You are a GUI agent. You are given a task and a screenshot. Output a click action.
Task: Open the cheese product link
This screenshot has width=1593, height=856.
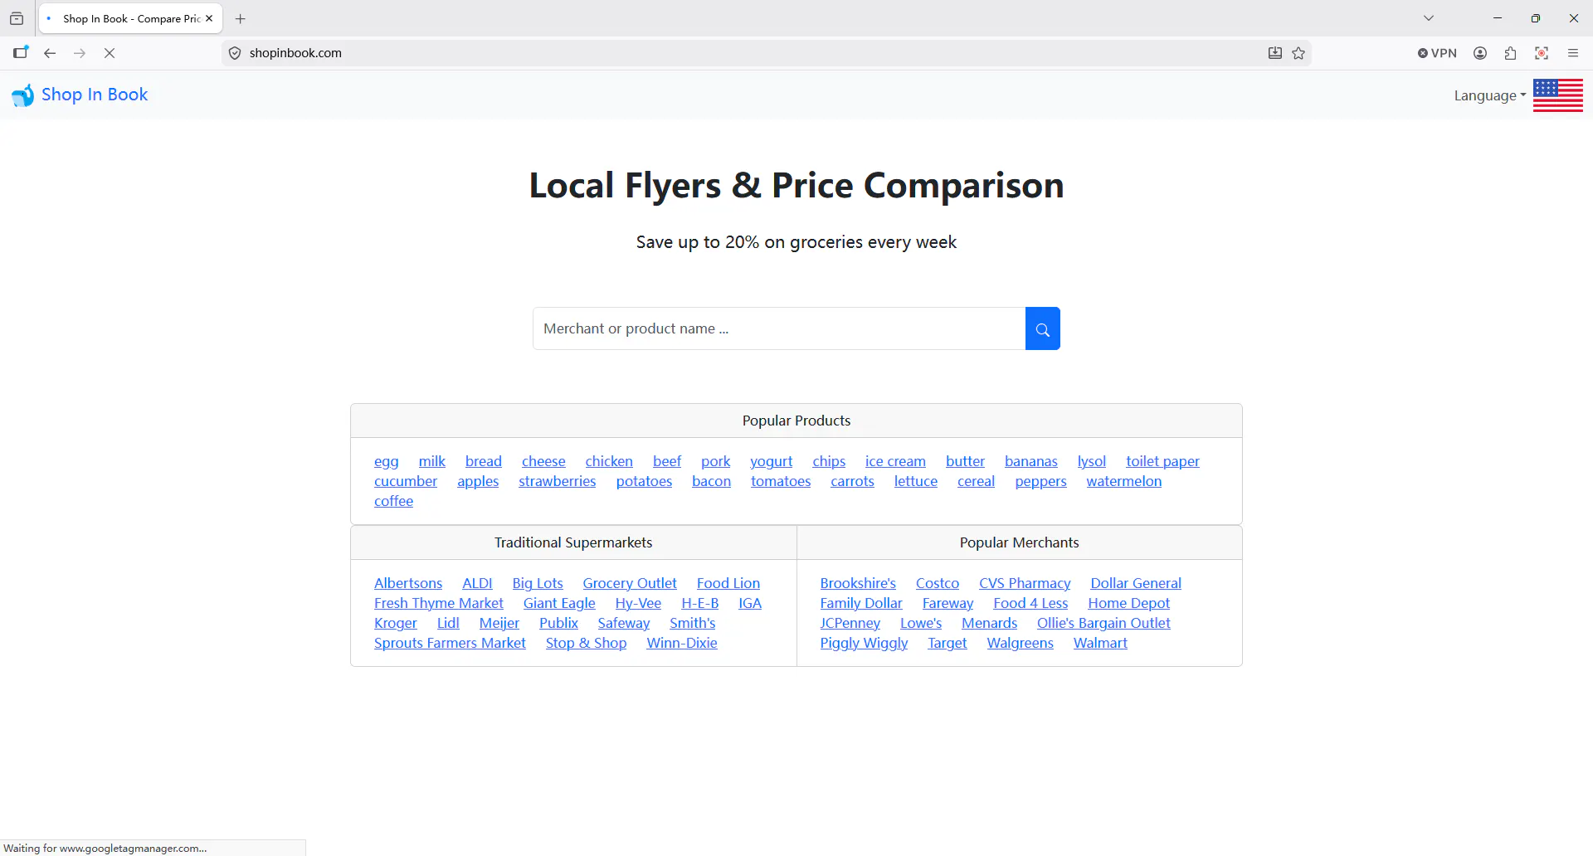543,461
